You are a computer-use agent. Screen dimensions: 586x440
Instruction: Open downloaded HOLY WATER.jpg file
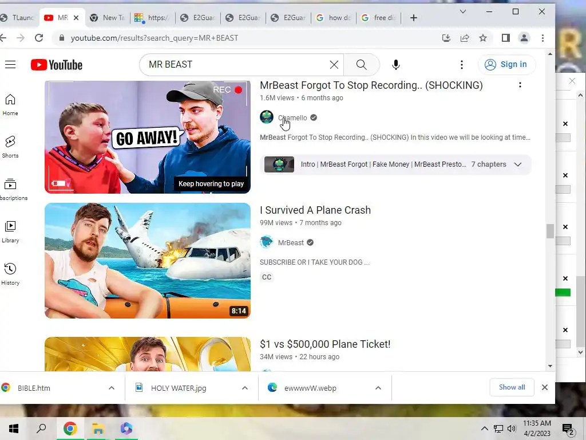179,388
